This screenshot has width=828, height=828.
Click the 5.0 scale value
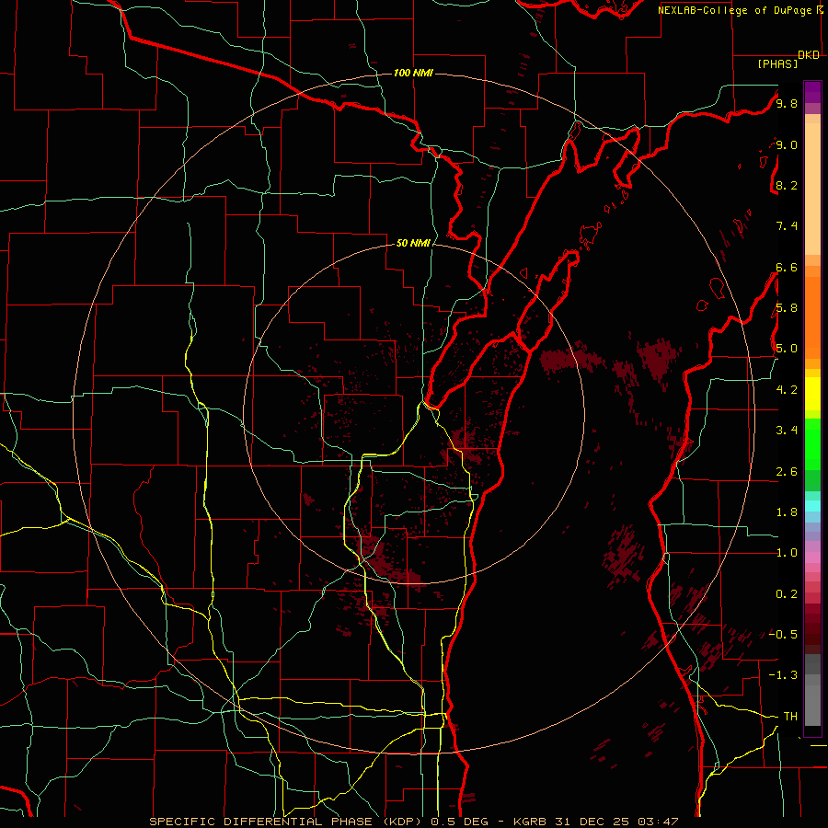(x=787, y=349)
